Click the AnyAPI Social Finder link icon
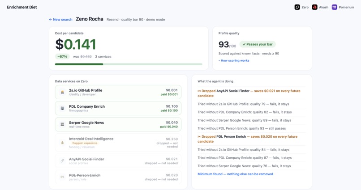Viewport: 361px width, 190px height. coord(62,161)
